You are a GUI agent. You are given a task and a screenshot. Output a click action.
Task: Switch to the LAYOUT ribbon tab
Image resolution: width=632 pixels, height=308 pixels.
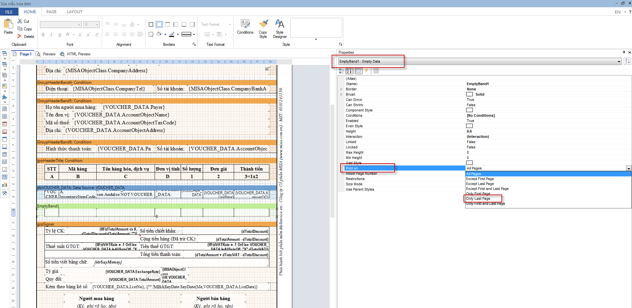(x=75, y=12)
